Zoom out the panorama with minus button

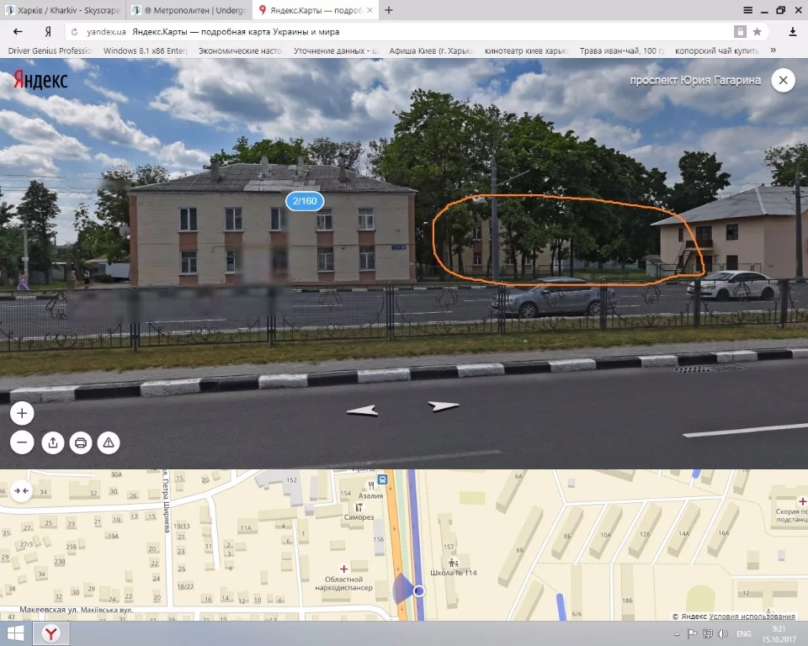click(22, 442)
